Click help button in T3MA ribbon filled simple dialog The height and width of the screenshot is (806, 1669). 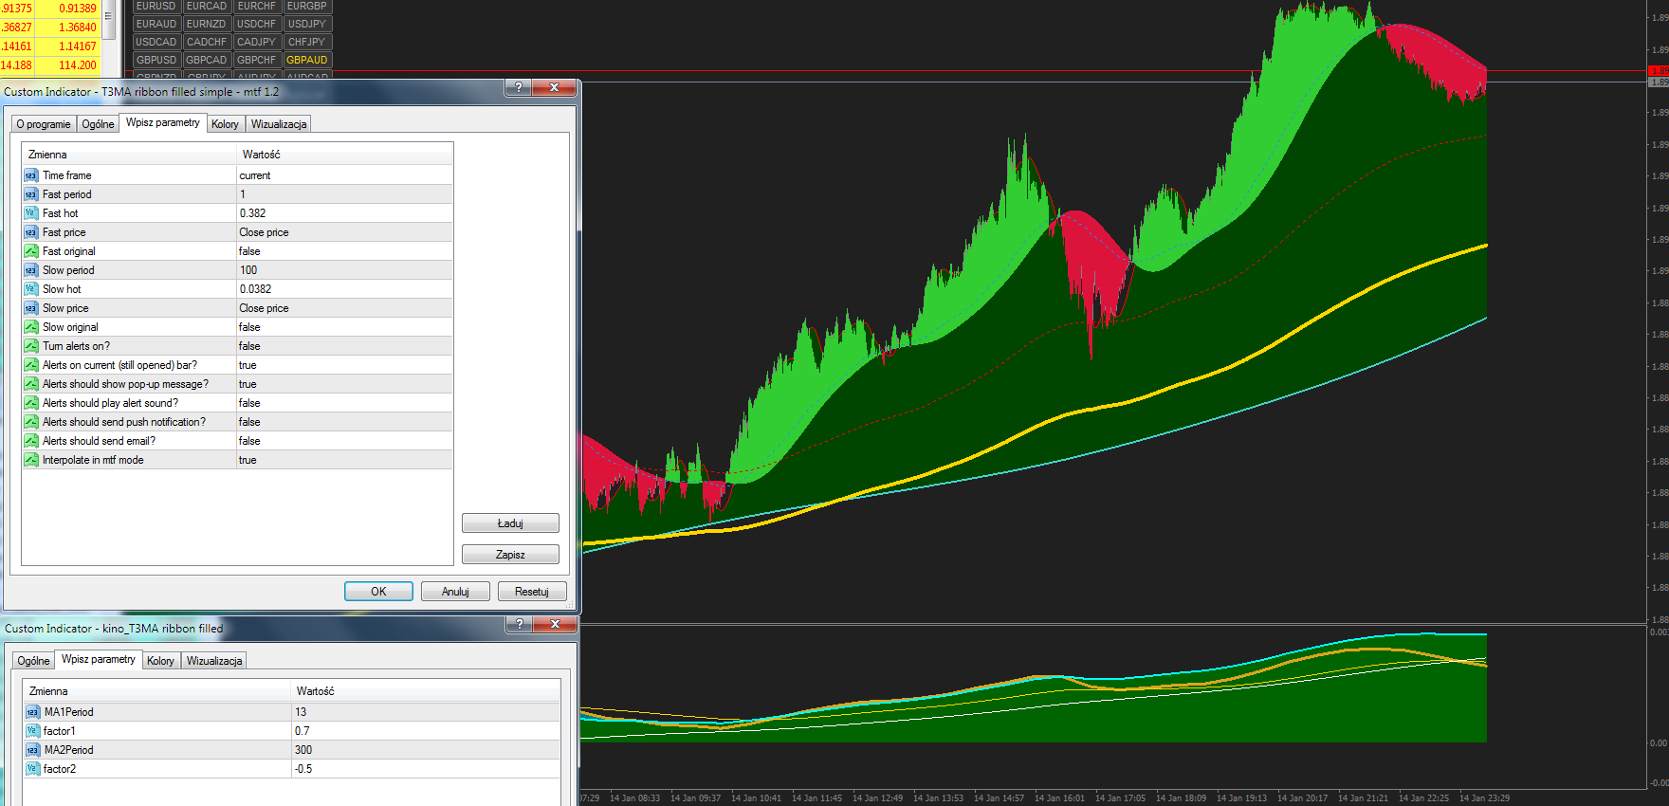click(518, 87)
